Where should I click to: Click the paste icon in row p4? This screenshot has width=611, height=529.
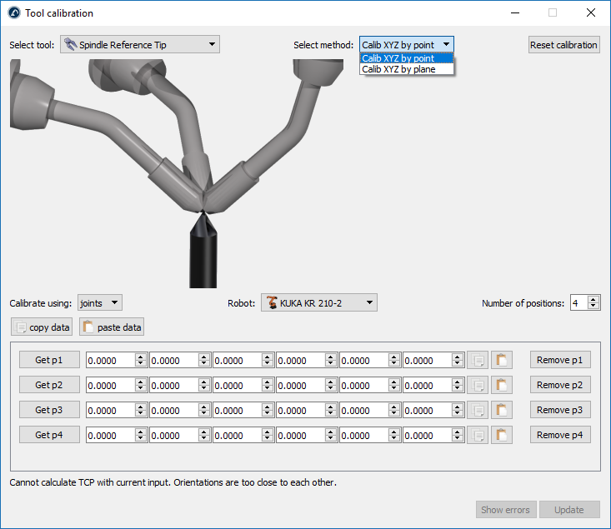tap(502, 436)
